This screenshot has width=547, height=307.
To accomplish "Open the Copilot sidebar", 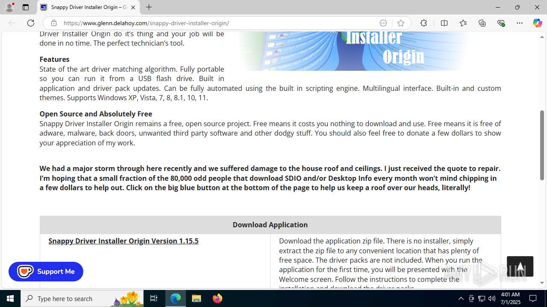I will click(537, 23).
